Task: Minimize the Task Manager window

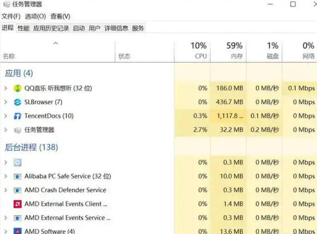Action: (270, 4)
